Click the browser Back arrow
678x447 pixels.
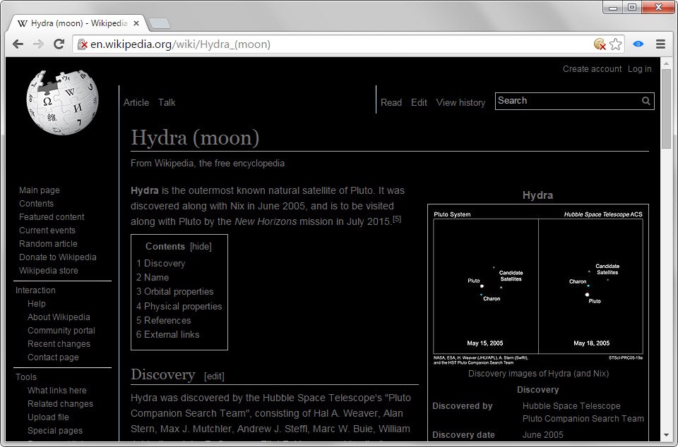click(x=18, y=44)
